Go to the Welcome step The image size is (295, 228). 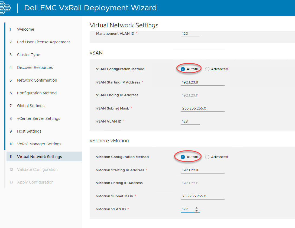(x=25, y=29)
